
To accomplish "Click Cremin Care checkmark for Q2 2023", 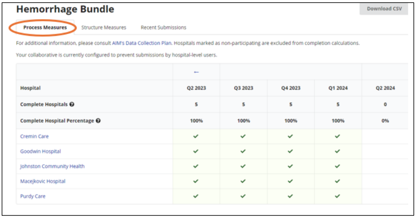I will tap(196, 137).
